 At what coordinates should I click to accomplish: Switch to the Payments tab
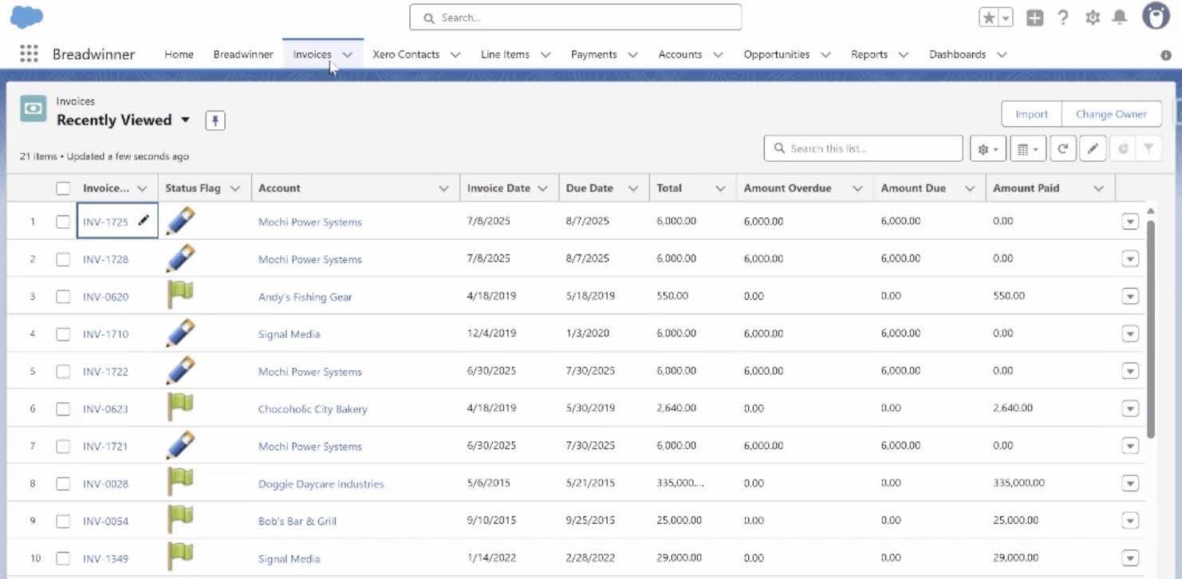[593, 54]
